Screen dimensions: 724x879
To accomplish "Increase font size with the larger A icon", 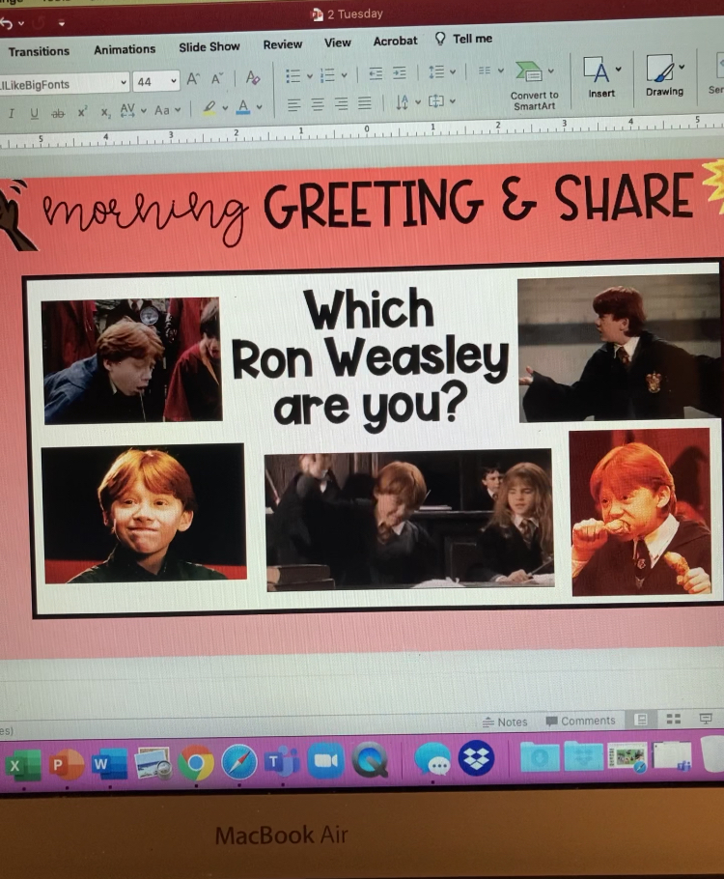I will click(193, 79).
